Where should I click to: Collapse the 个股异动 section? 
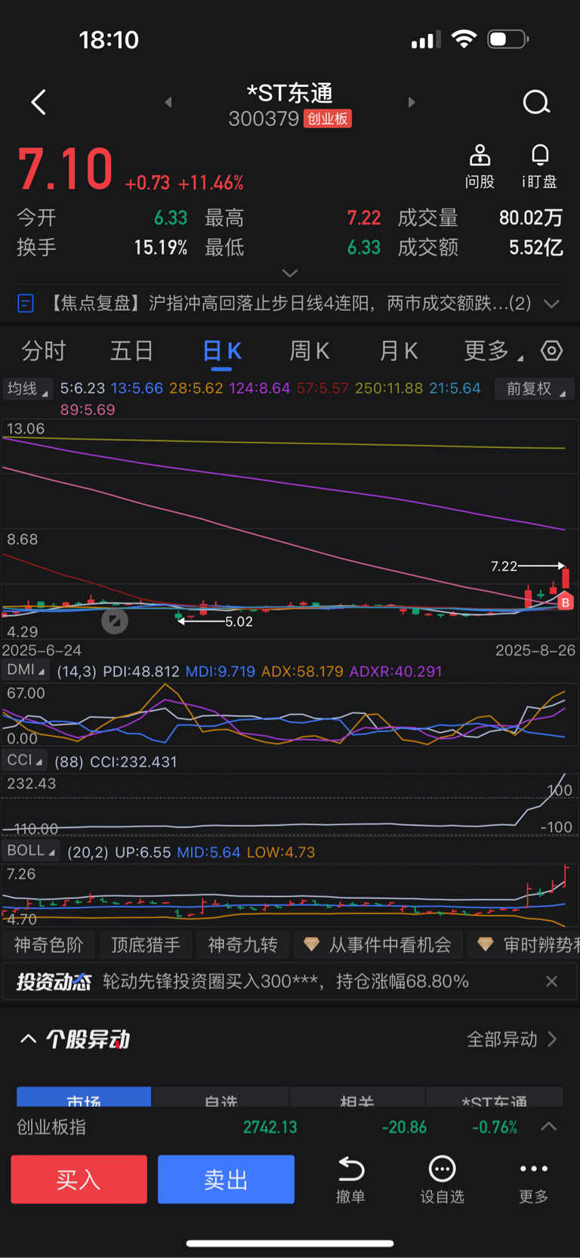[x=28, y=1039]
